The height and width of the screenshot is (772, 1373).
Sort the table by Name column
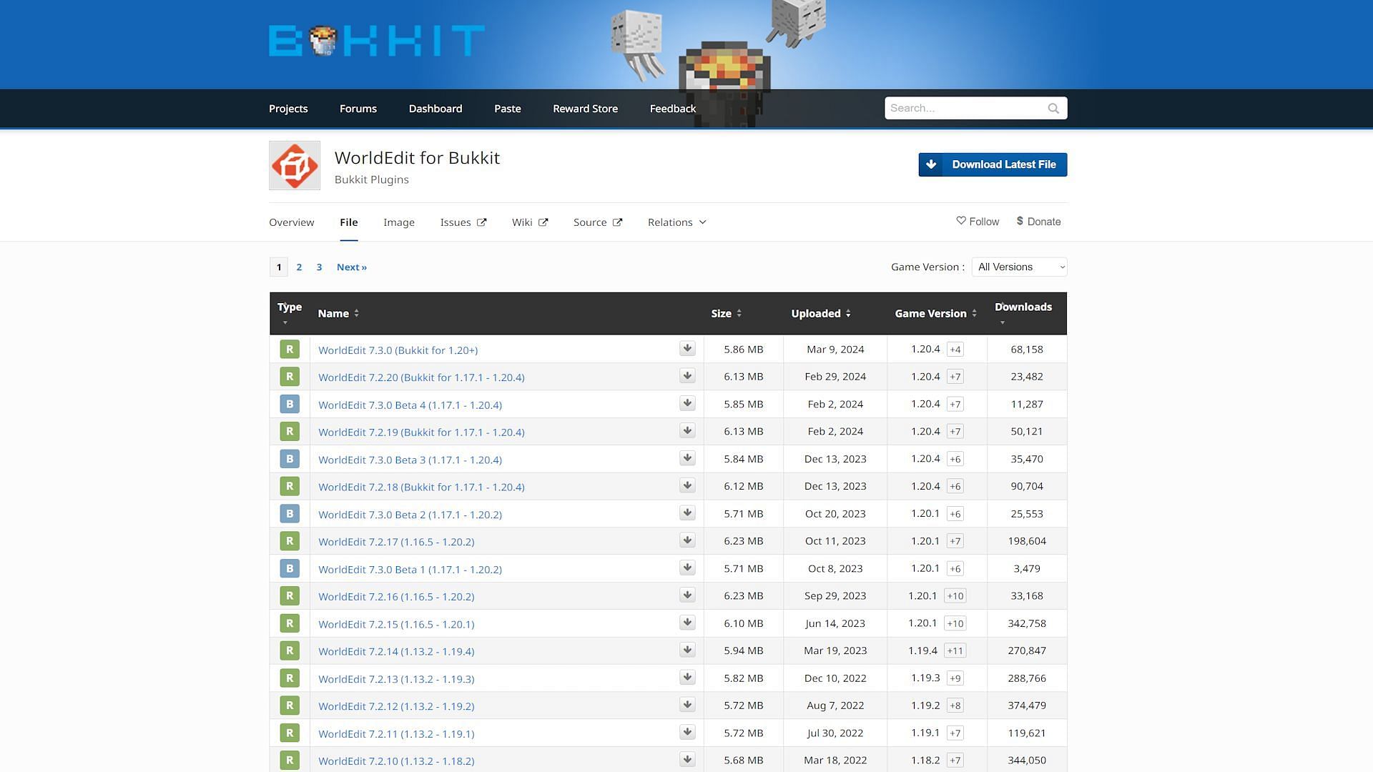[x=338, y=313]
